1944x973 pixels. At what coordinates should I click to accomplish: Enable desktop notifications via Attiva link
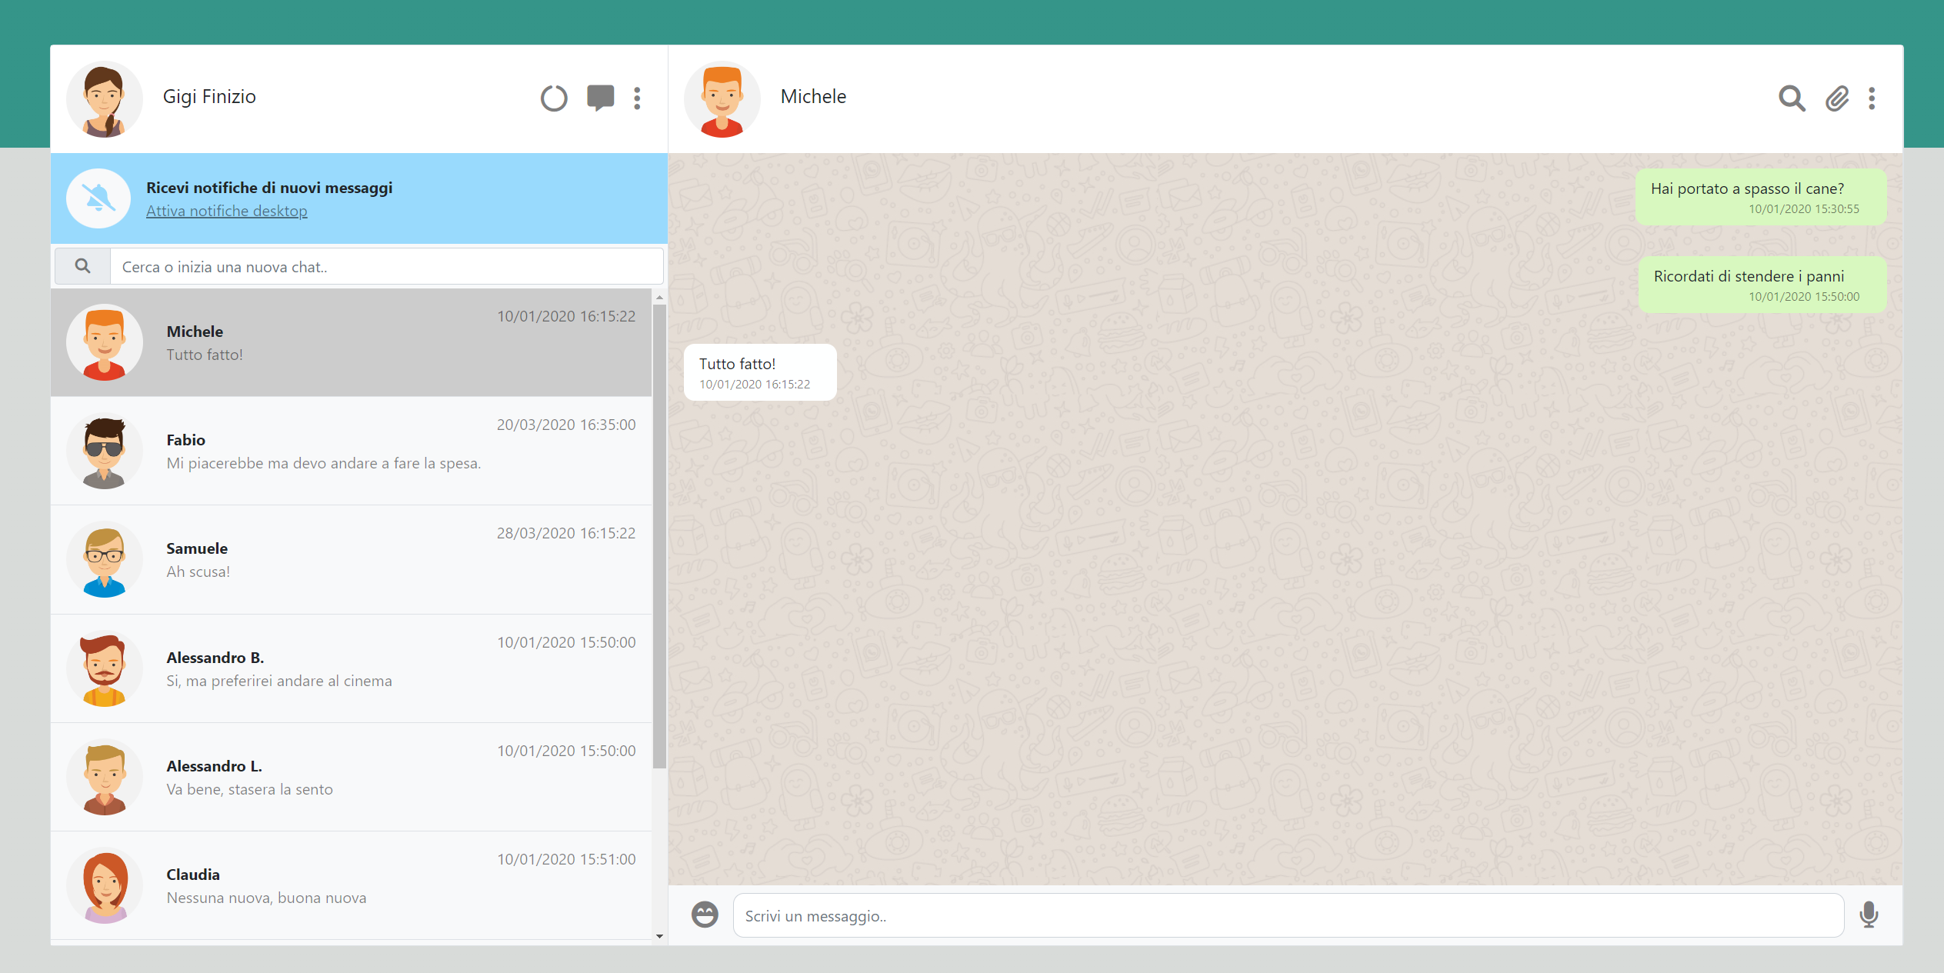226,211
